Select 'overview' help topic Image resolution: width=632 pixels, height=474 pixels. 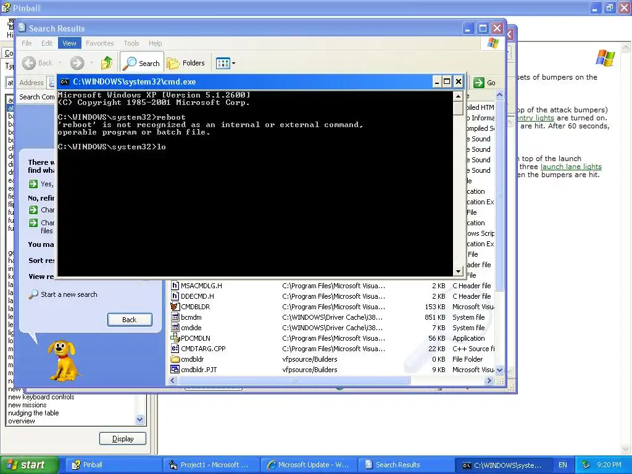tap(22, 421)
